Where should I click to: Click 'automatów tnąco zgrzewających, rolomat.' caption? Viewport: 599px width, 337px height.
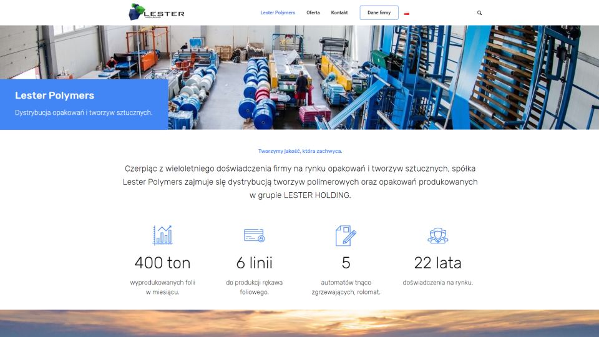tap(346, 287)
